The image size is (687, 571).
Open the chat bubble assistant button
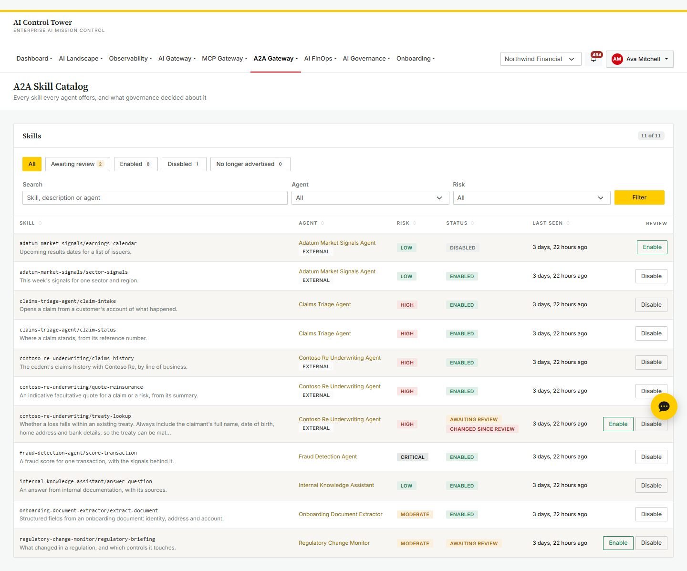pos(664,406)
